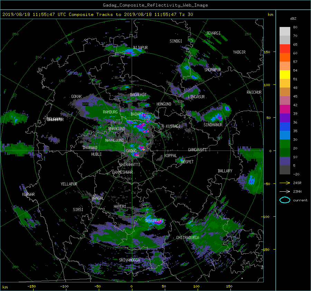Click the NARAGUND city label
This screenshot has width=311, height=291.
click(117, 129)
